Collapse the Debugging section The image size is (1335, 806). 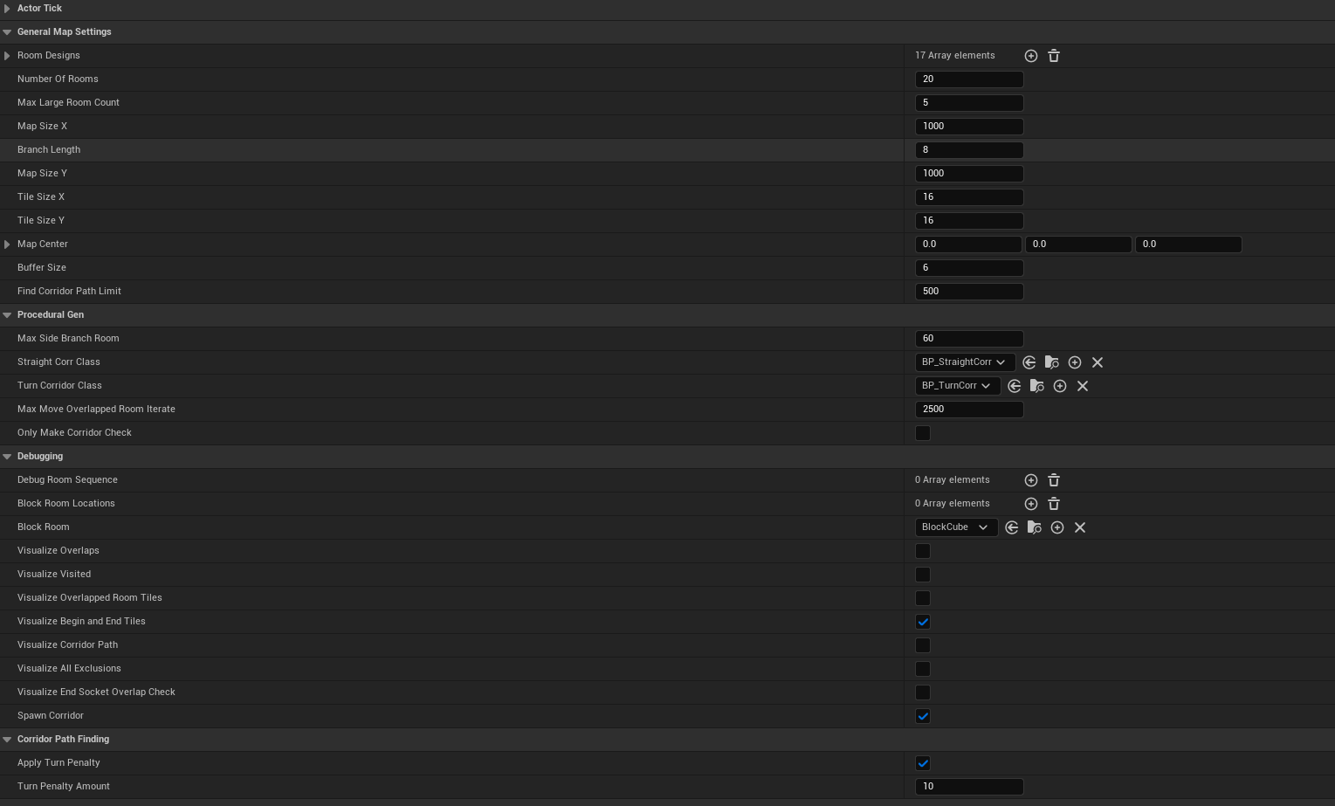[x=7, y=457]
